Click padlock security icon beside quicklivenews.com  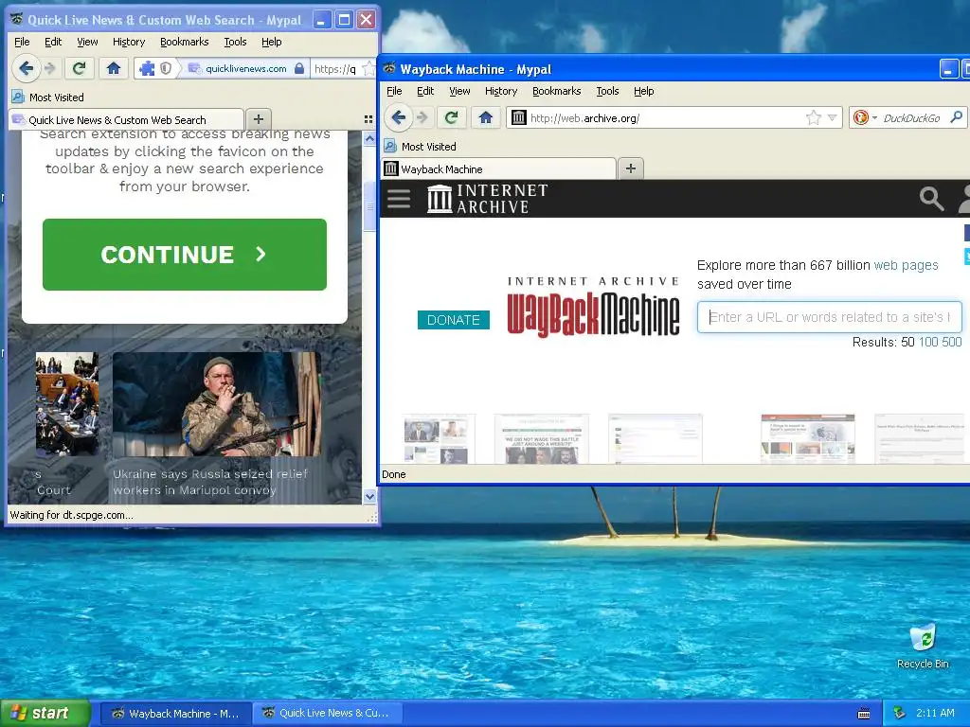(x=298, y=68)
